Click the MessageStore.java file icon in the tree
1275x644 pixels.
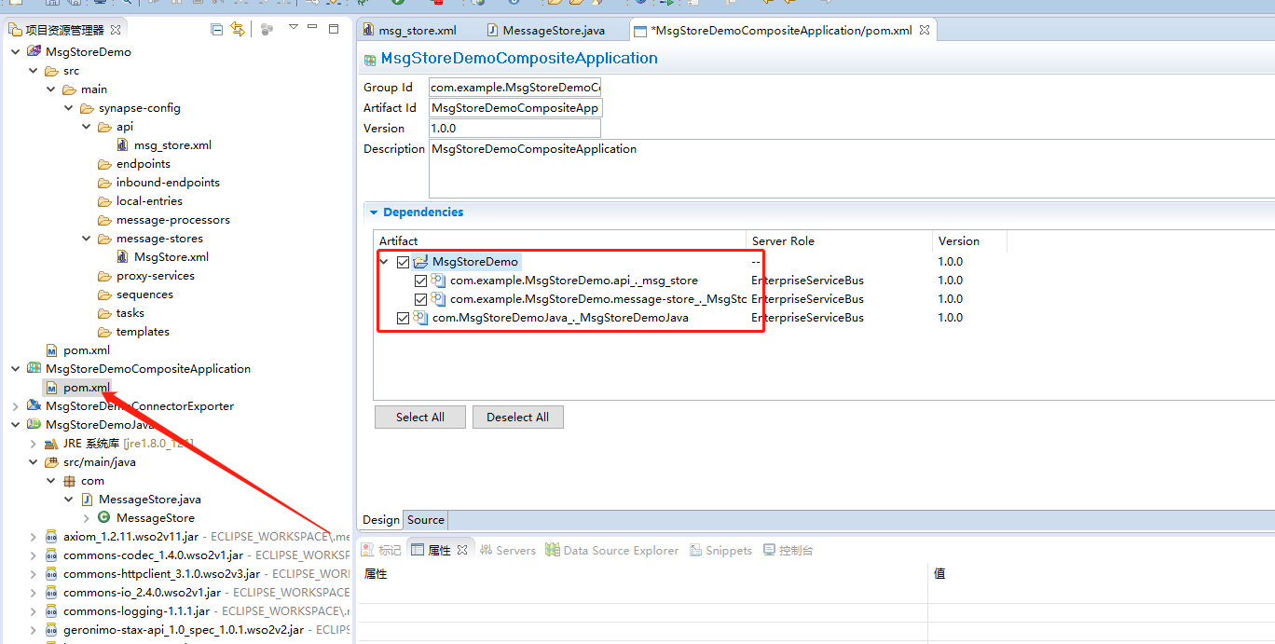88,500
